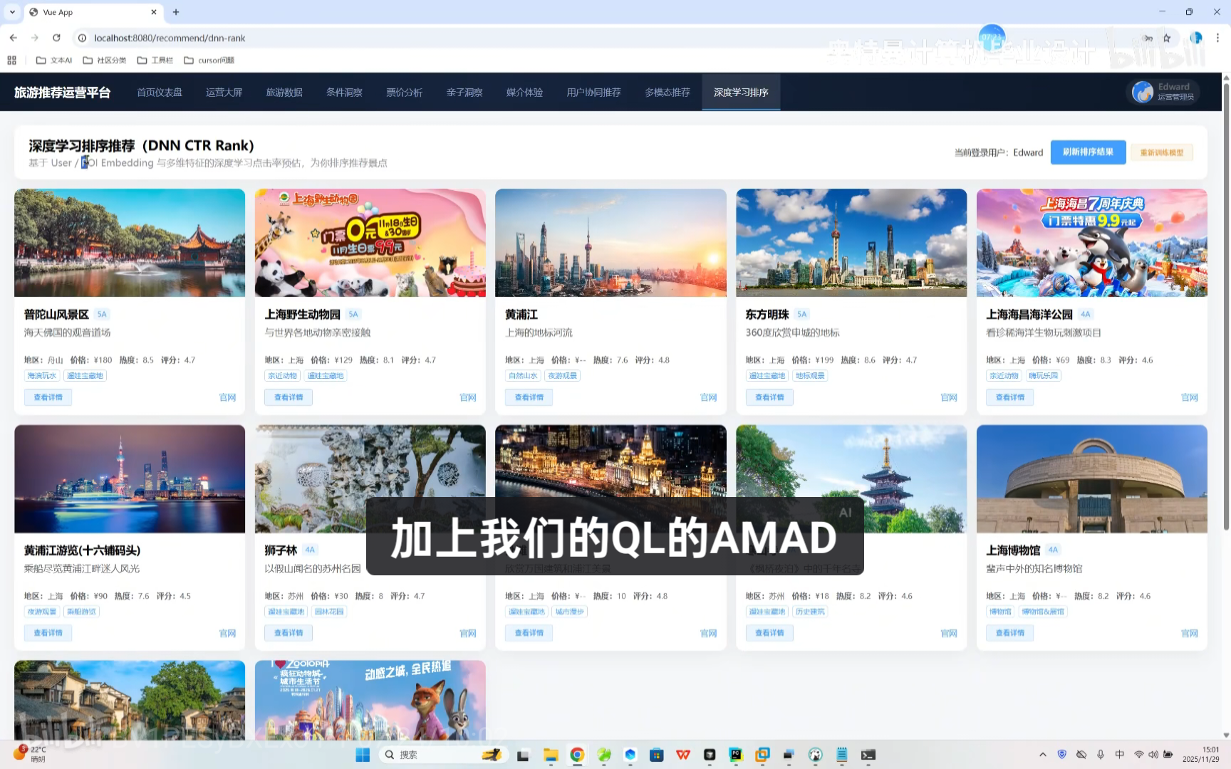Open 东方明珠 skyline photo
The image size is (1231, 769).
(x=851, y=243)
